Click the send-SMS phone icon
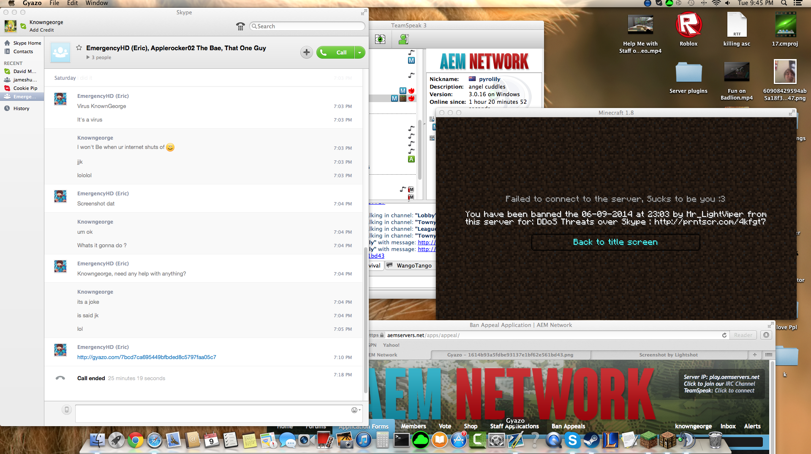This screenshot has width=811, height=454. (x=67, y=410)
